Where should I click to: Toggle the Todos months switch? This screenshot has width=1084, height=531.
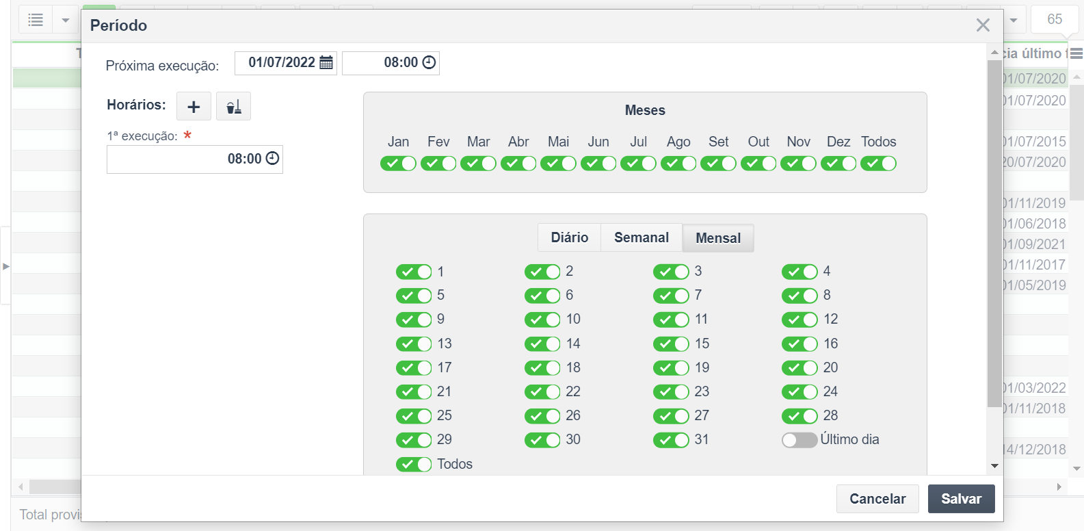(878, 164)
